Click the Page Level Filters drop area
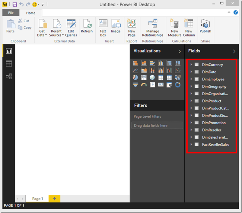 point(157,125)
